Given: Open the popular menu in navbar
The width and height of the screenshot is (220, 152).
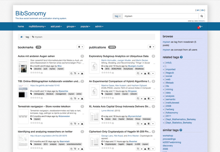Looking at the screenshot, I should pos(85,26).
